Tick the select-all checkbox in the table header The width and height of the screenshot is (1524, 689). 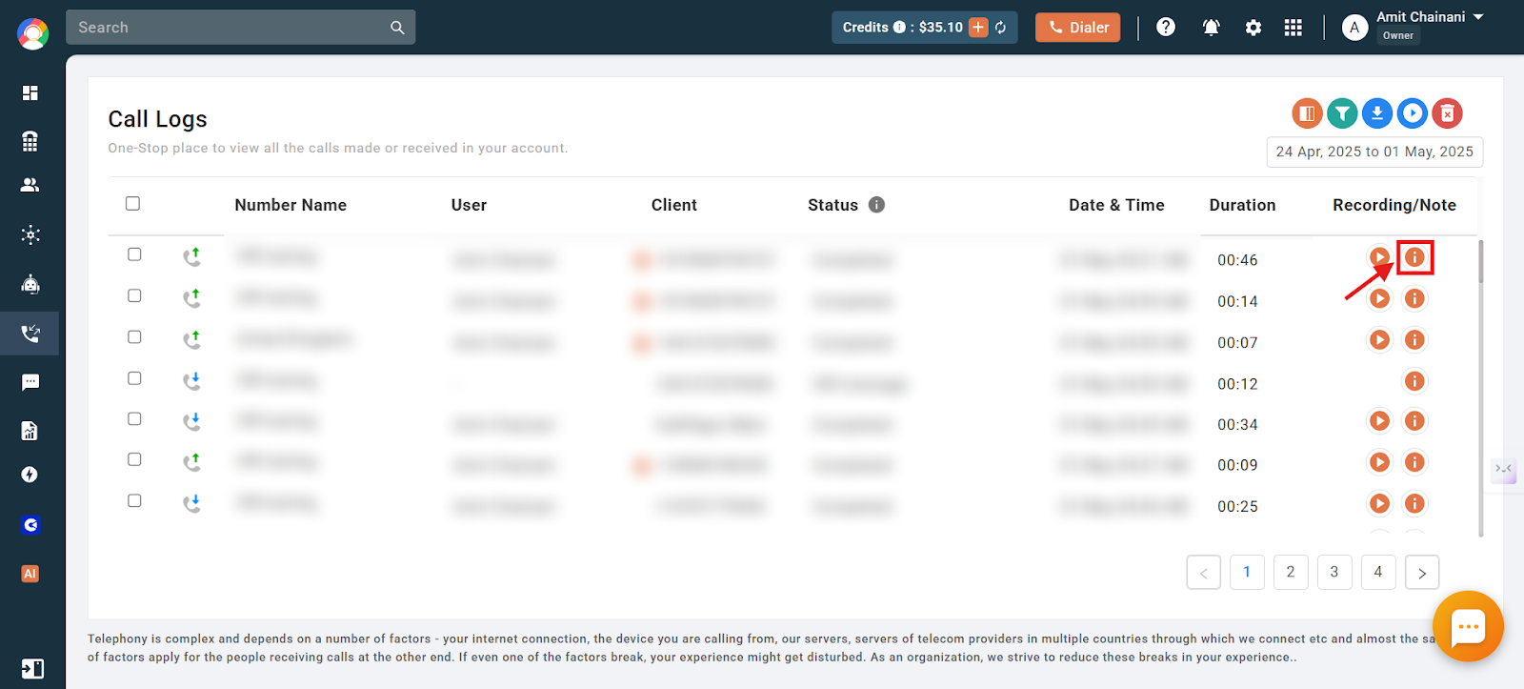[132, 203]
